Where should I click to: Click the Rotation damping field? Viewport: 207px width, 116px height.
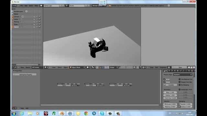coord(185,107)
